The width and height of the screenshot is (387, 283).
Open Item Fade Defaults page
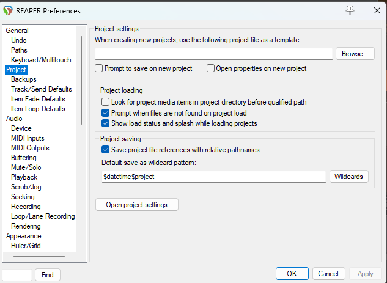(x=38, y=99)
